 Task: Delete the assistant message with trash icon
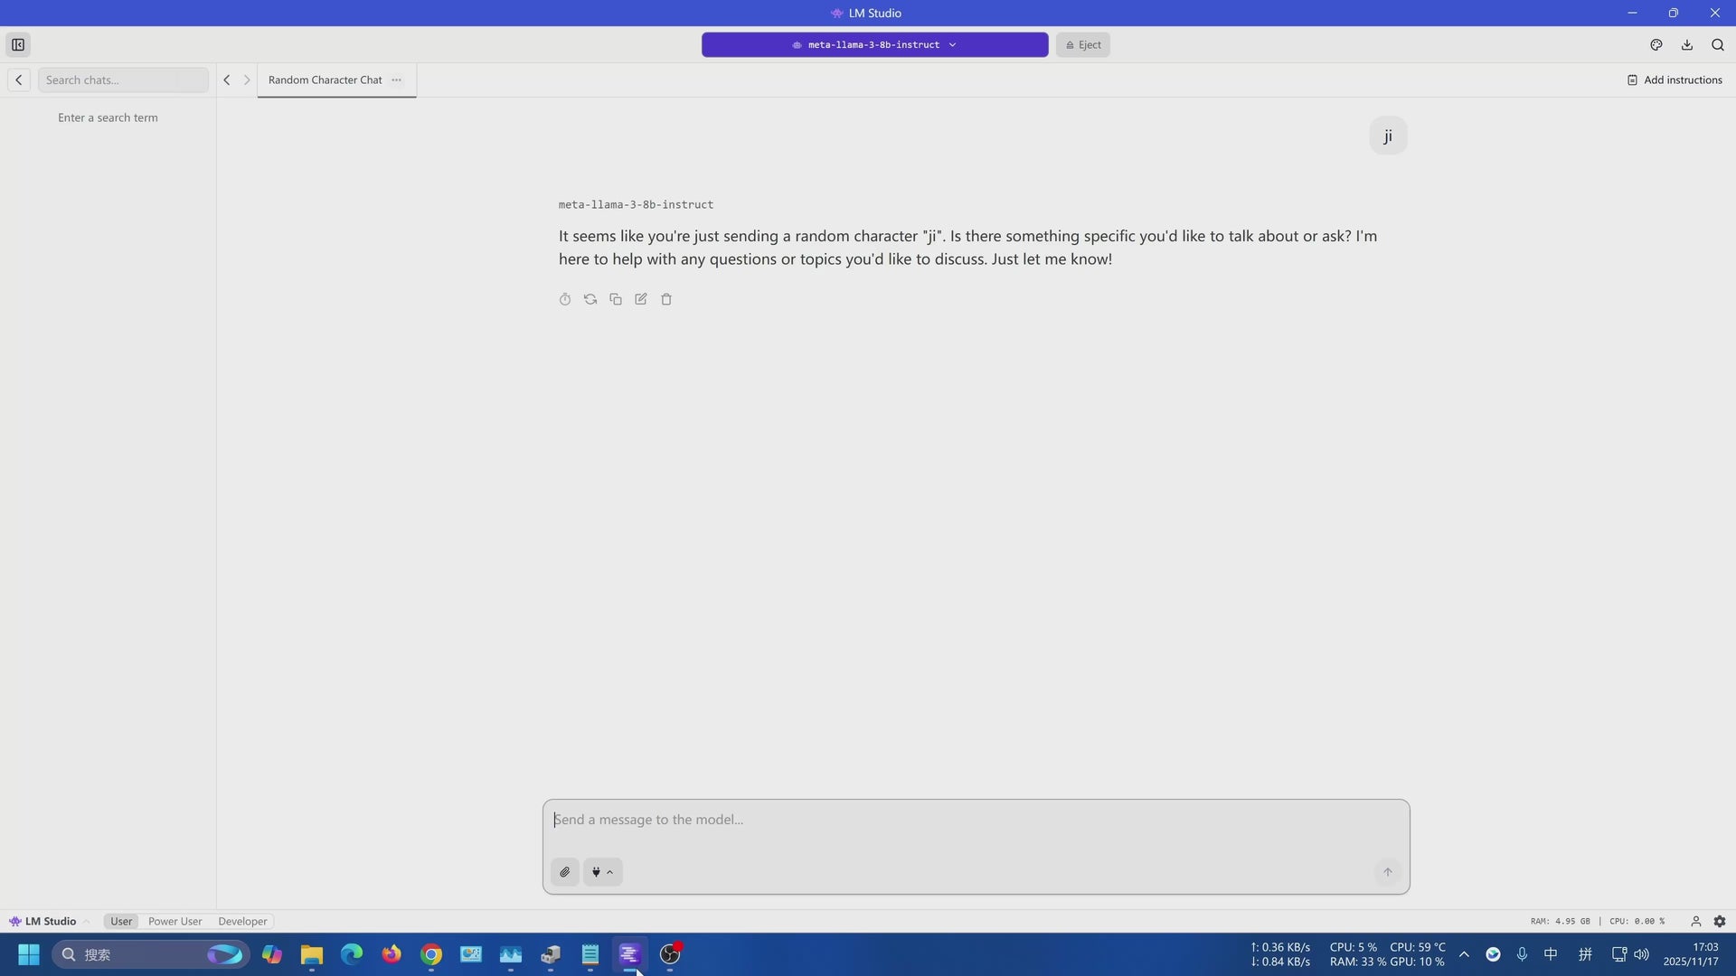click(666, 299)
